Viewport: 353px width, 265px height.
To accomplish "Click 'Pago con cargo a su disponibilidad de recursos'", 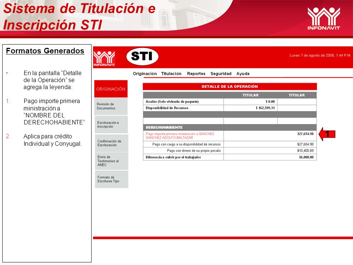I will [186, 144].
